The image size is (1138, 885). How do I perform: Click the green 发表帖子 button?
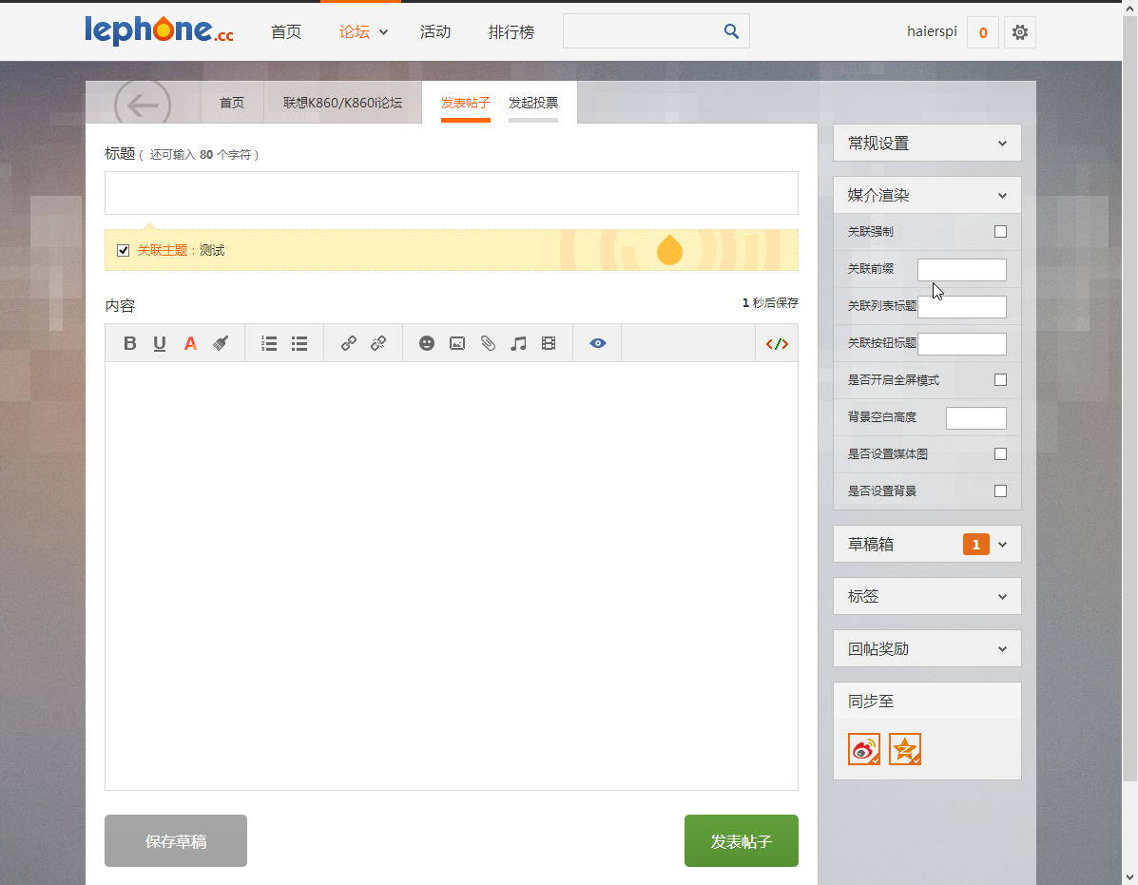(x=741, y=840)
